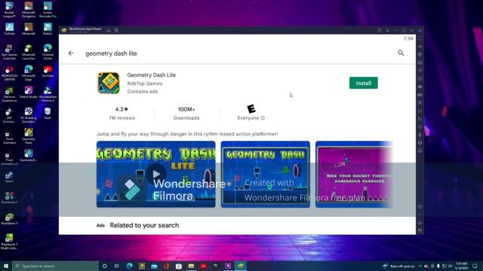Open the second Geometry Dash screenshot
Image resolution: width=483 pixels, height=271 pixels.
tap(265, 174)
